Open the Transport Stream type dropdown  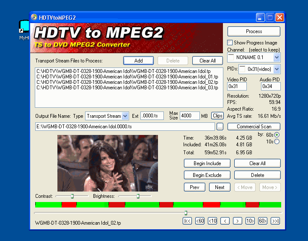[x=125, y=116]
